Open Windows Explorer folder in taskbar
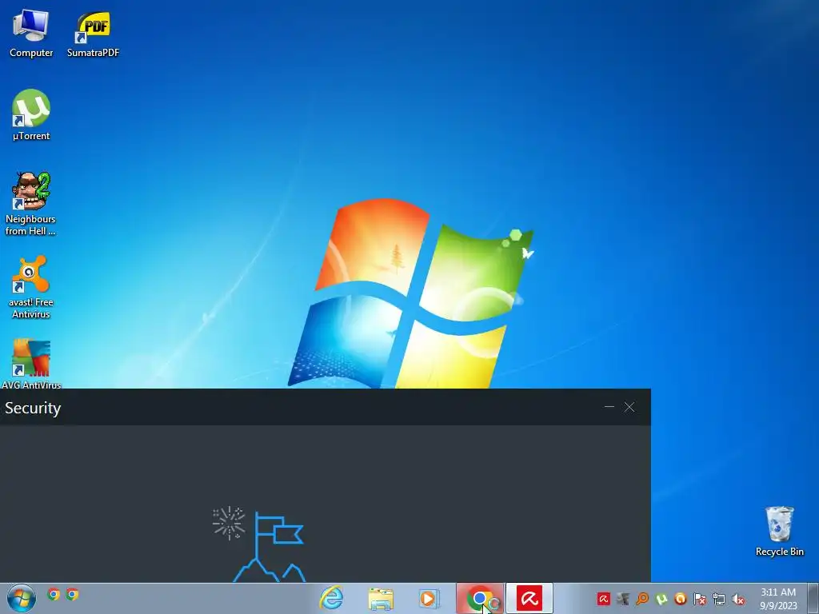 [380, 599]
